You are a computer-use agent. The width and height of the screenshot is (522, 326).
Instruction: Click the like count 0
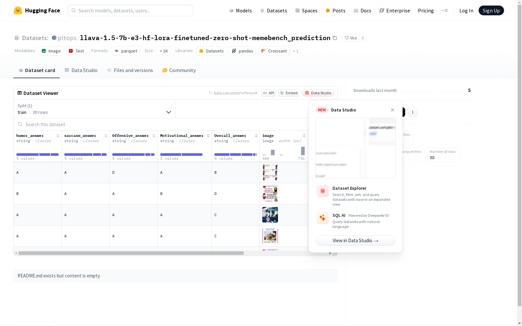pos(362,38)
